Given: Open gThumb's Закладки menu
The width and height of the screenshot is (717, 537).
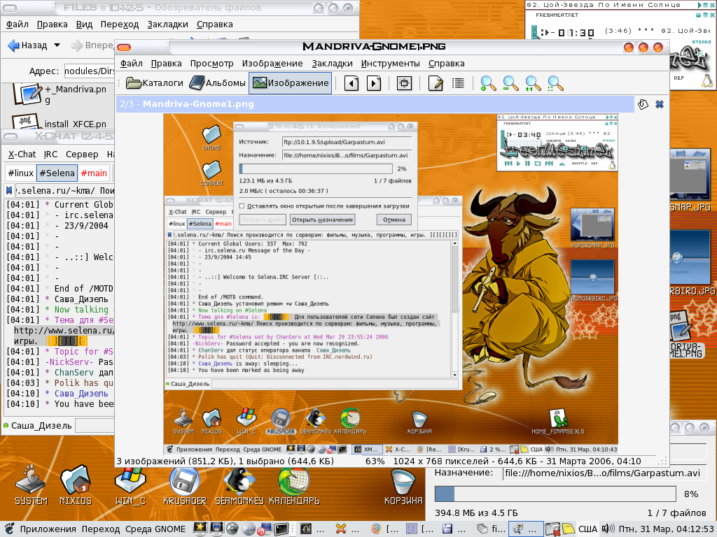Looking at the screenshot, I should point(332,64).
